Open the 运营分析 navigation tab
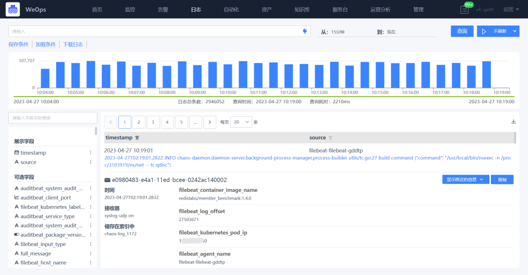The height and width of the screenshot is (275, 528). point(380,9)
